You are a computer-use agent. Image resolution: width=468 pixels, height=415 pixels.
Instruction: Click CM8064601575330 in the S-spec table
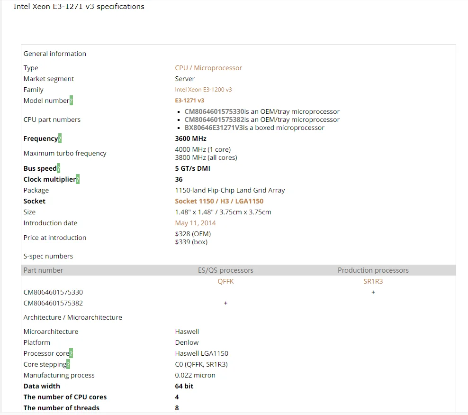(x=53, y=292)
